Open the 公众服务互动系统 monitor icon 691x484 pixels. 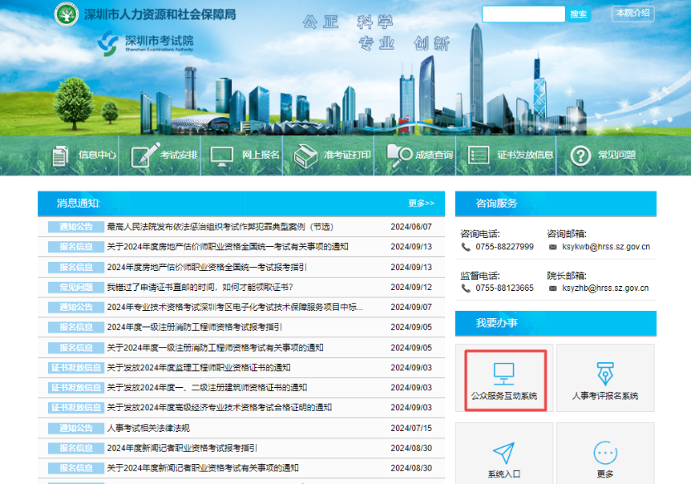(505, 373)
